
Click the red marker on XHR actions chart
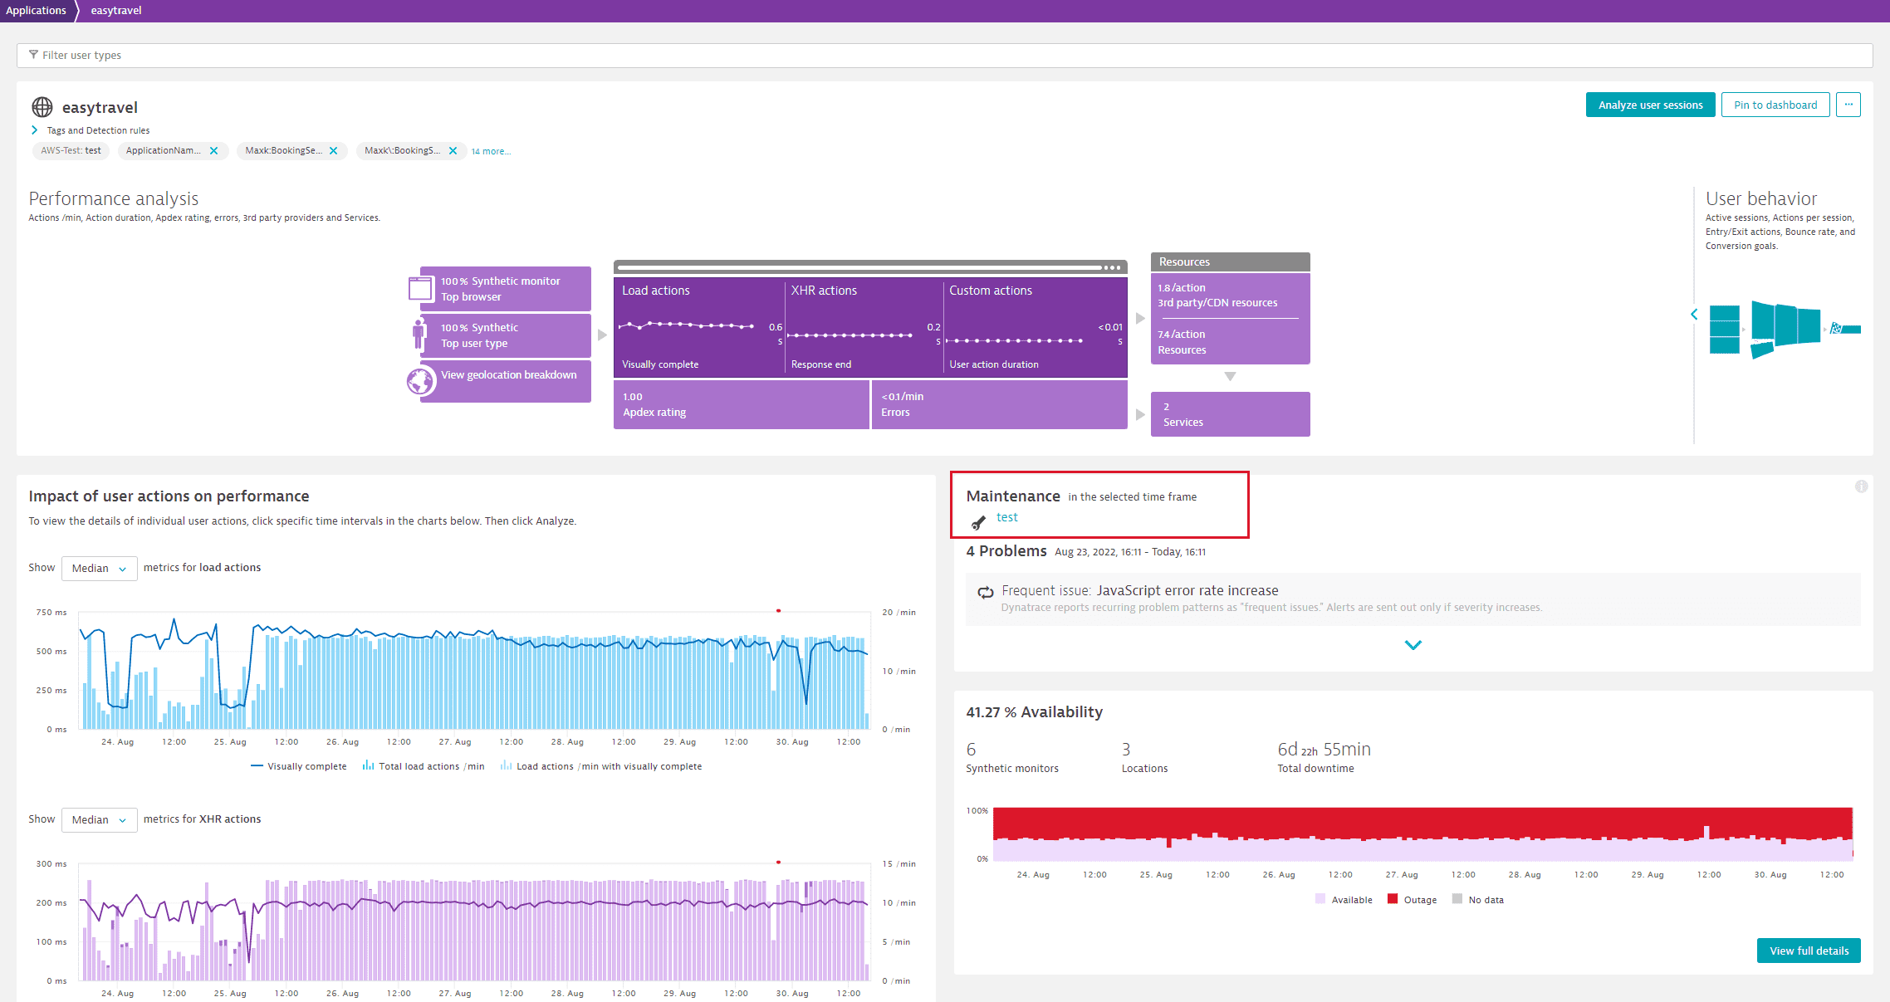point(778,862)
